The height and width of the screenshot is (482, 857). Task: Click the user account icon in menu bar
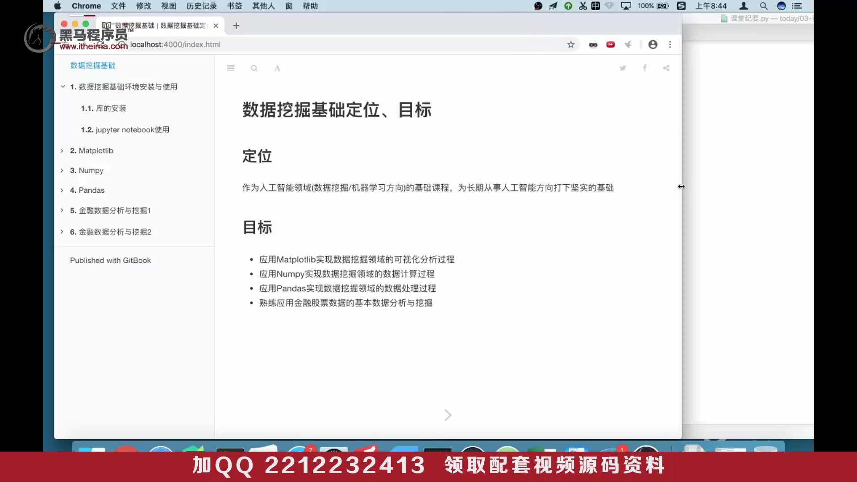[744, 6]
